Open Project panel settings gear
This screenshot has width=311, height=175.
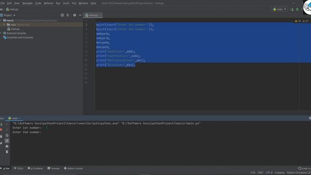tap(74, 15)
